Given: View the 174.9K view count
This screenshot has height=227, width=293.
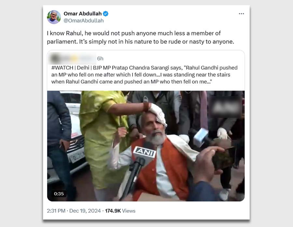Looking at the screenshot, I should point(113,211).
